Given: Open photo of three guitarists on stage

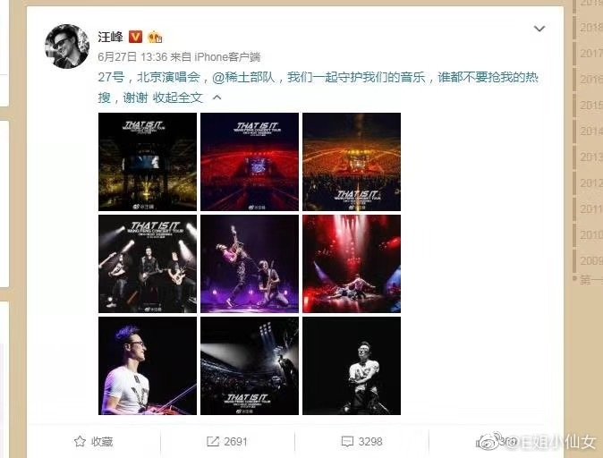Looking at the screenshot, I should (x=148, y=264).
